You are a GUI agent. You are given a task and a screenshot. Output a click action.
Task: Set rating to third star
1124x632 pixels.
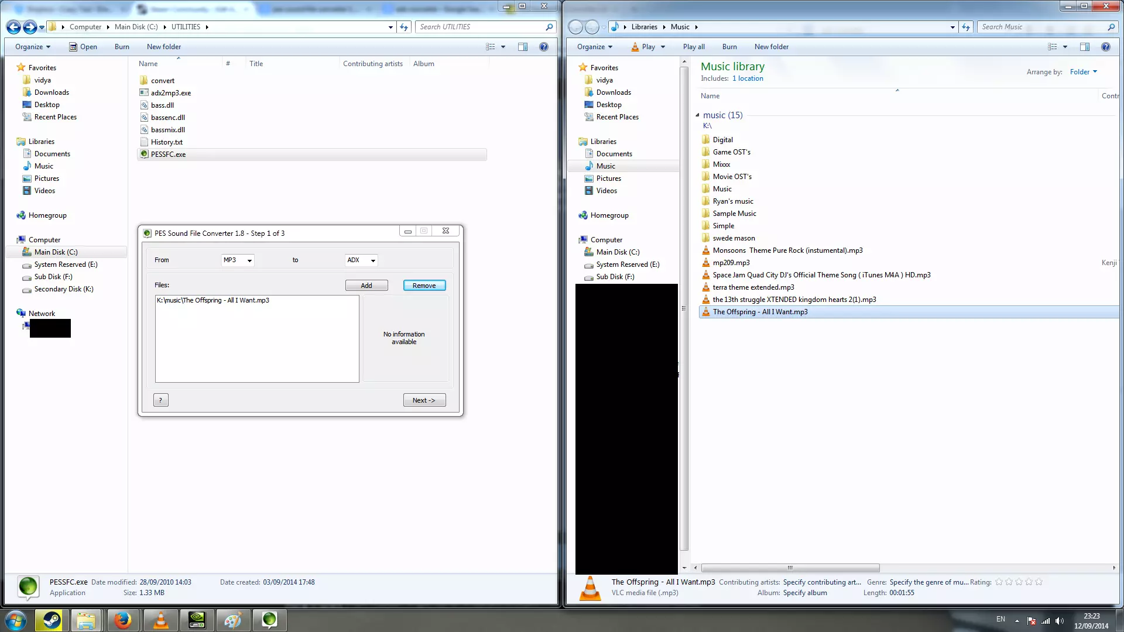pyautogui.click(x=1019, y=582)
